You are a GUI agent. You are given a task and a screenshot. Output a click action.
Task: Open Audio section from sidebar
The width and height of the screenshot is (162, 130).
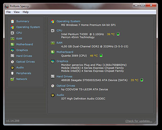[x=20, y=68]
